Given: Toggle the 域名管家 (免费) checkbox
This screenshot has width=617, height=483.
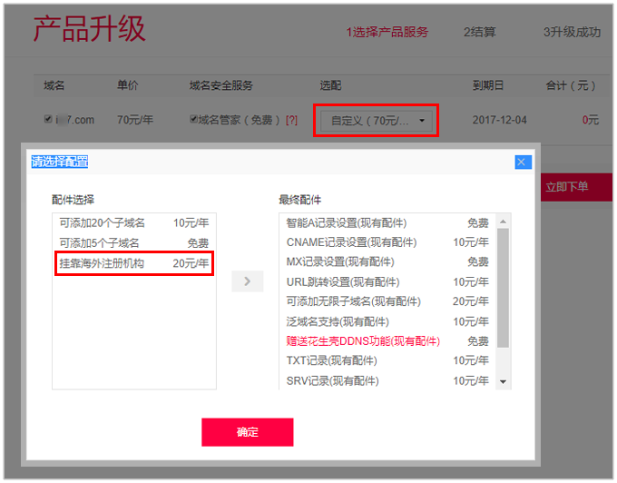Looking at the screenshot, I should pyautogui.click(x=194, y=119).
